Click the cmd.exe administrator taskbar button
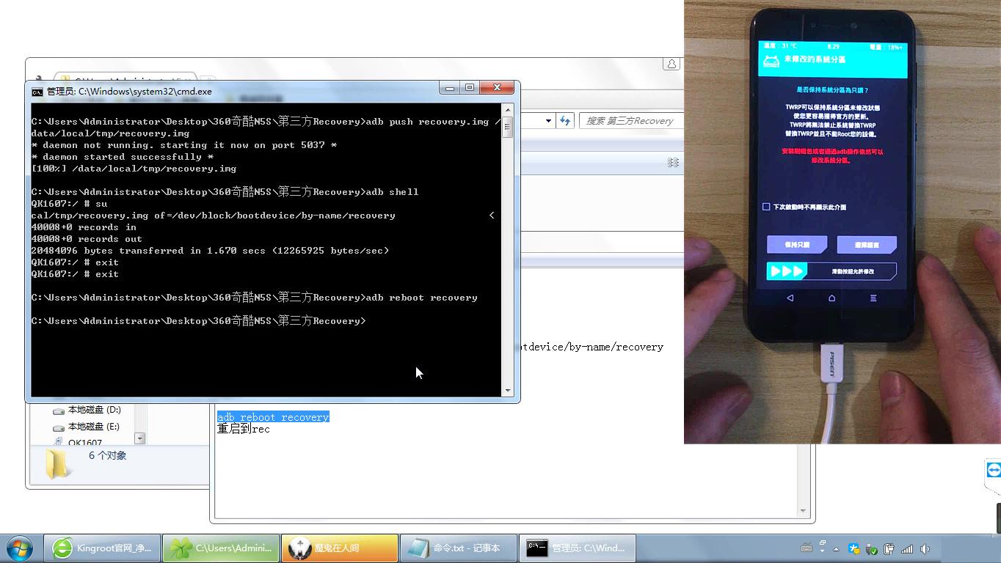1001x563 pixels. [577, 548]
